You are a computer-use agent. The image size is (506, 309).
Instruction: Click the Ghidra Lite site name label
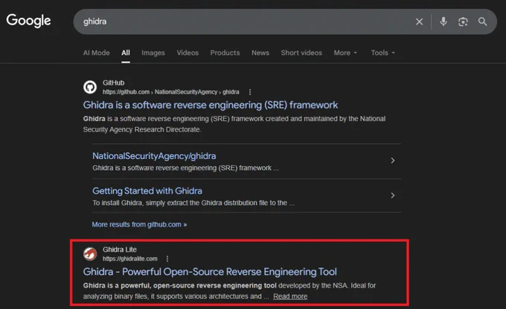tap(119, 250)
